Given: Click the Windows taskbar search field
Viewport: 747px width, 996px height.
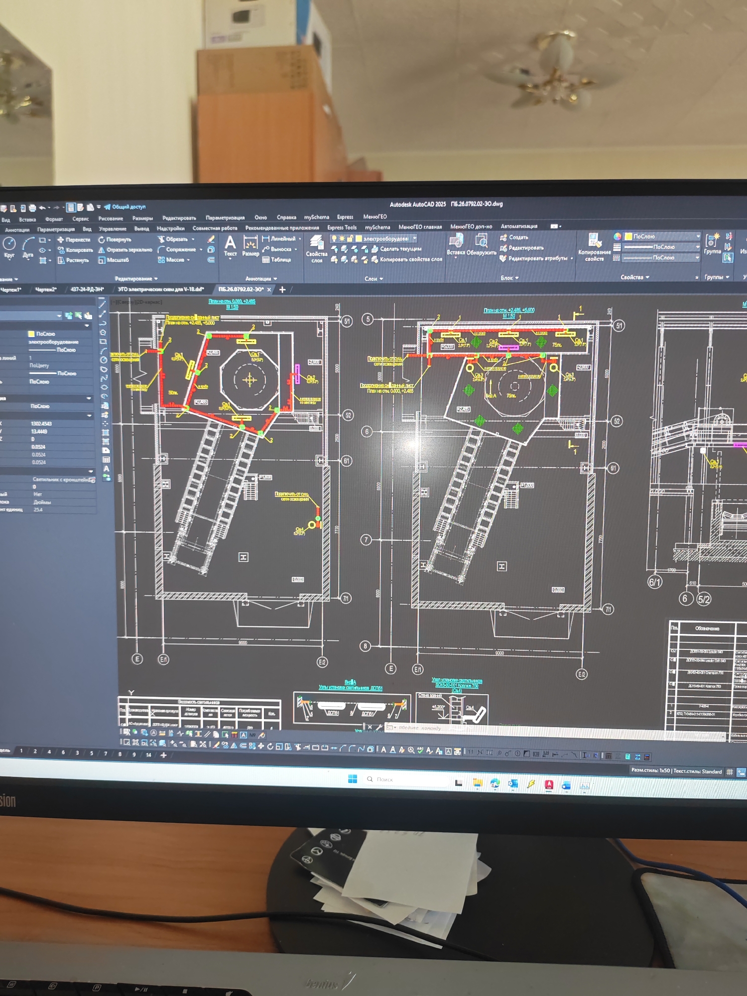Looking at the screenshot, I should click(406, 779).
